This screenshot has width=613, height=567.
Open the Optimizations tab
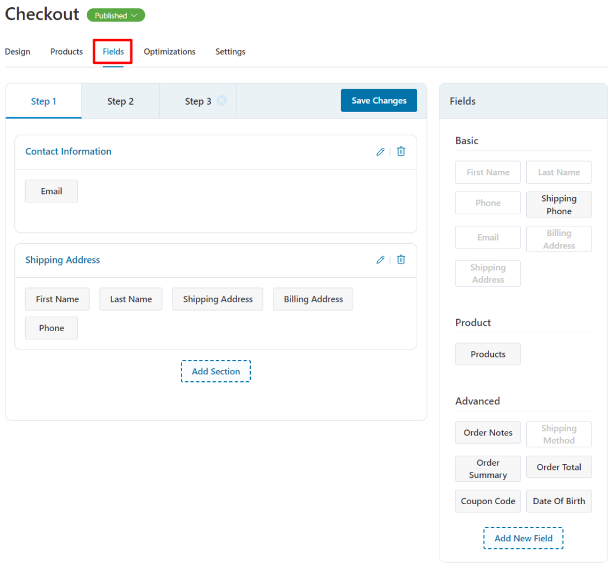click(x=169, y=51)
